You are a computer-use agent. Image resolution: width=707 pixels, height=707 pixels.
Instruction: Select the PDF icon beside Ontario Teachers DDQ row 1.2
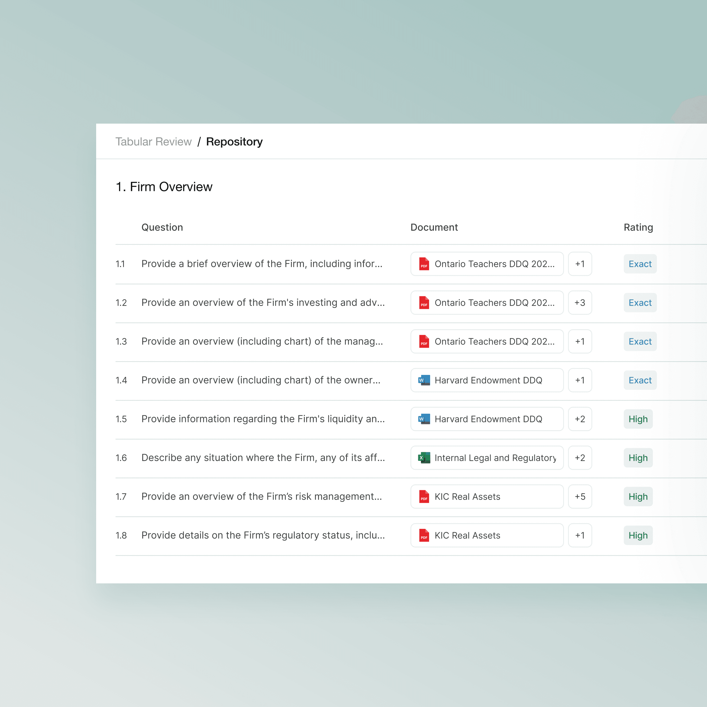[x=424, y=303]
